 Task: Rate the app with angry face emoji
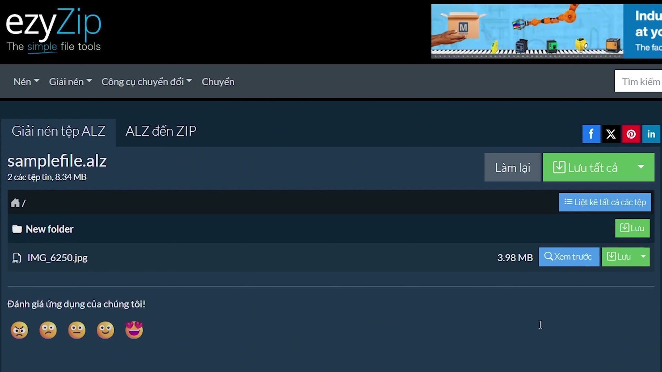[x=19, y=330]
